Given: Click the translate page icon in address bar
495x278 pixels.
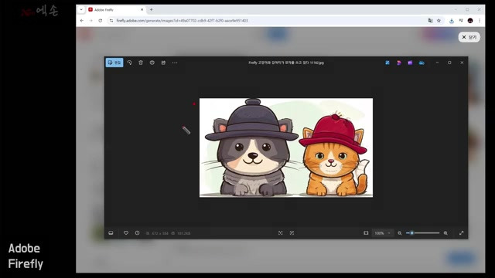Looking at the screenshot, I should coord(430,21).
